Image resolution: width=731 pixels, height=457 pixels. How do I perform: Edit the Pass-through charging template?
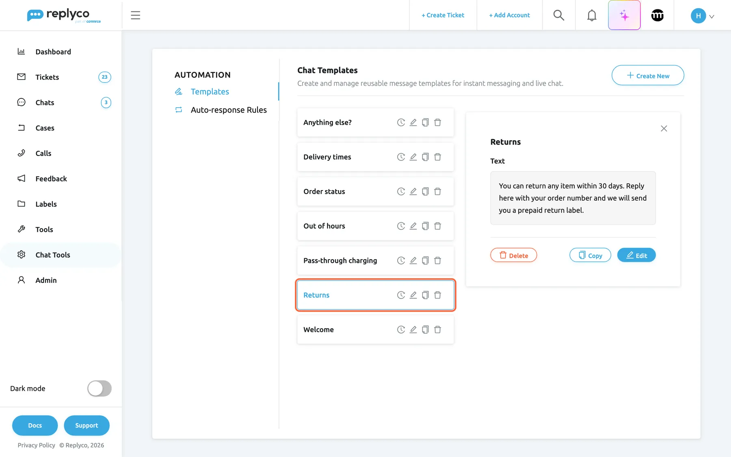click(413, 260)
